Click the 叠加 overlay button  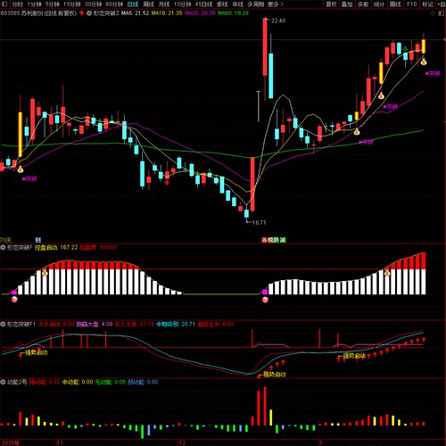(x=347, y=4)
